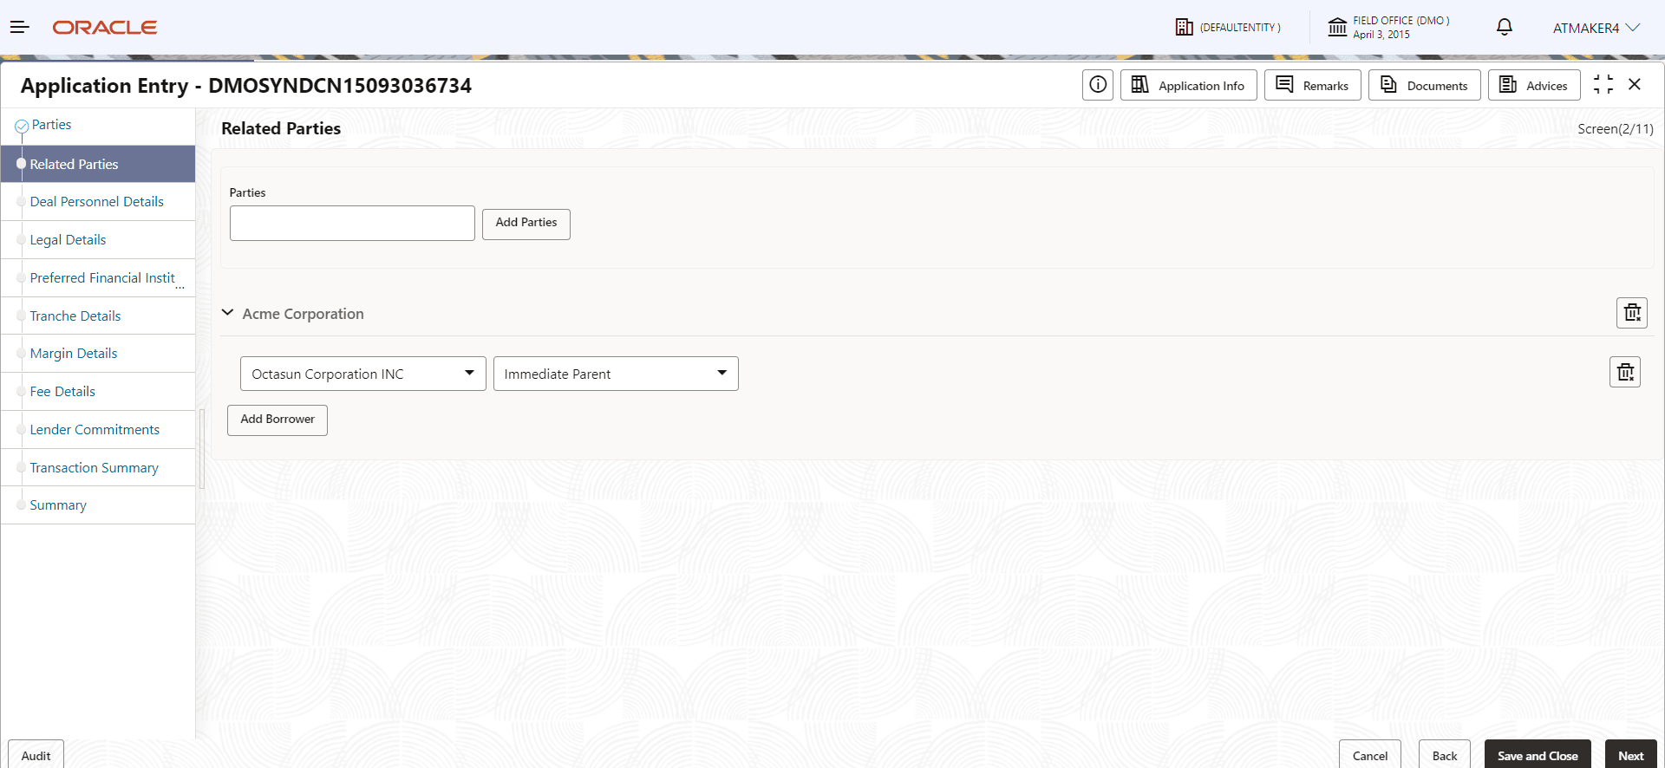Close the Application Entry window
Image resolution: width=1665 pixels, height=768 pixels.
click(1635, 85)
